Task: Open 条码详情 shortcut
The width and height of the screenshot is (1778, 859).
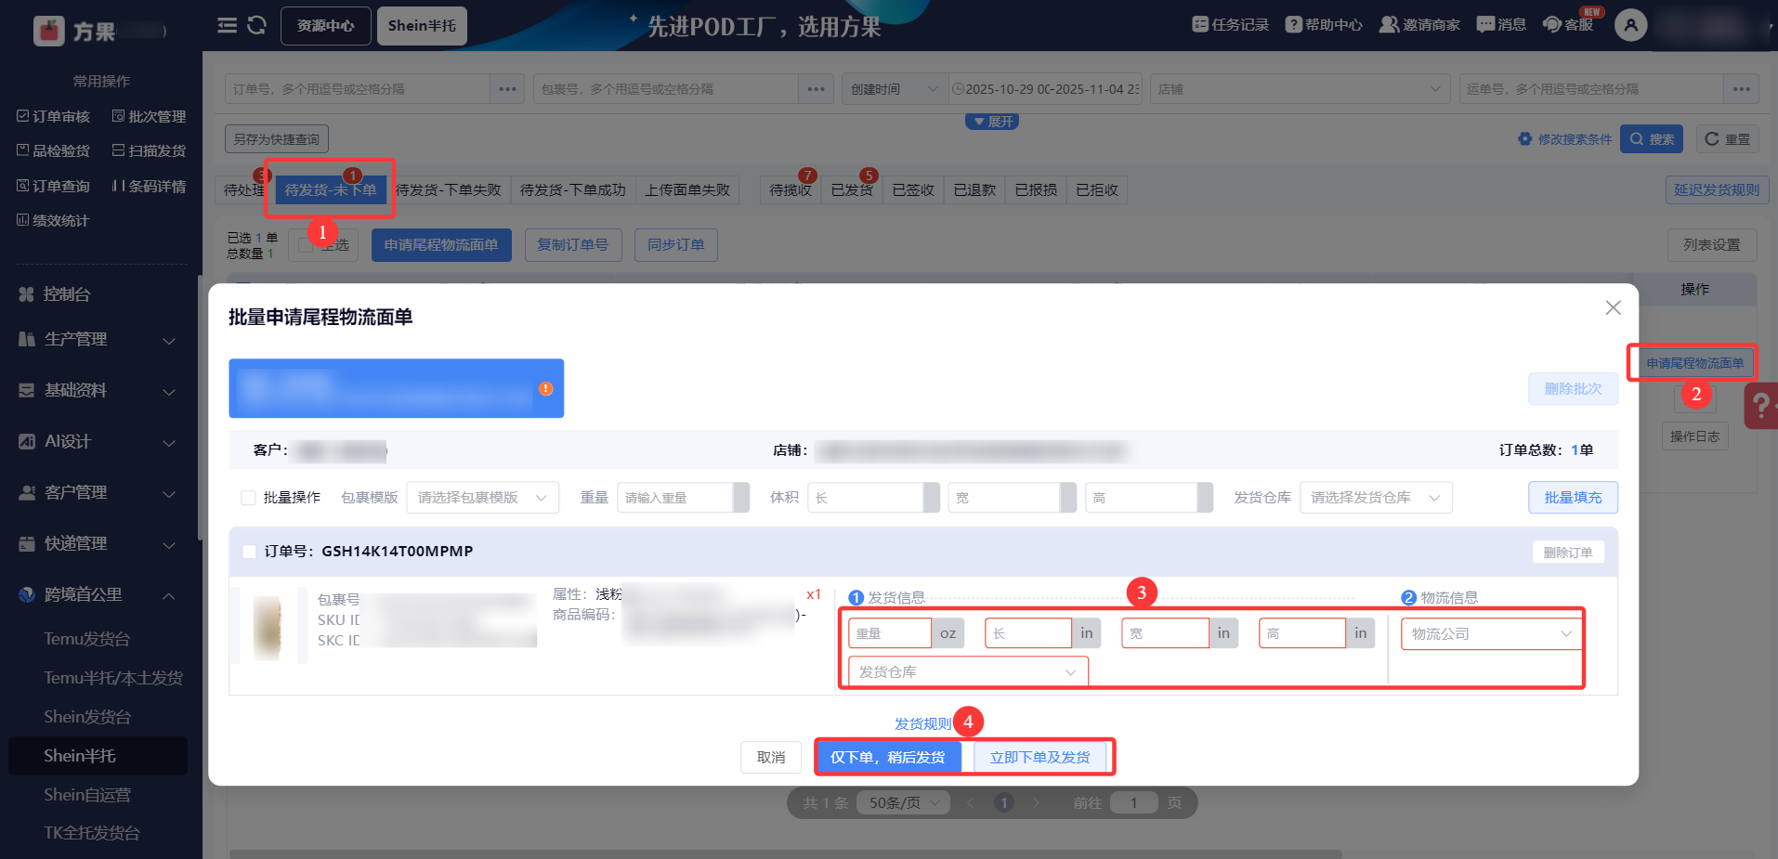Action: coord(149,186)
